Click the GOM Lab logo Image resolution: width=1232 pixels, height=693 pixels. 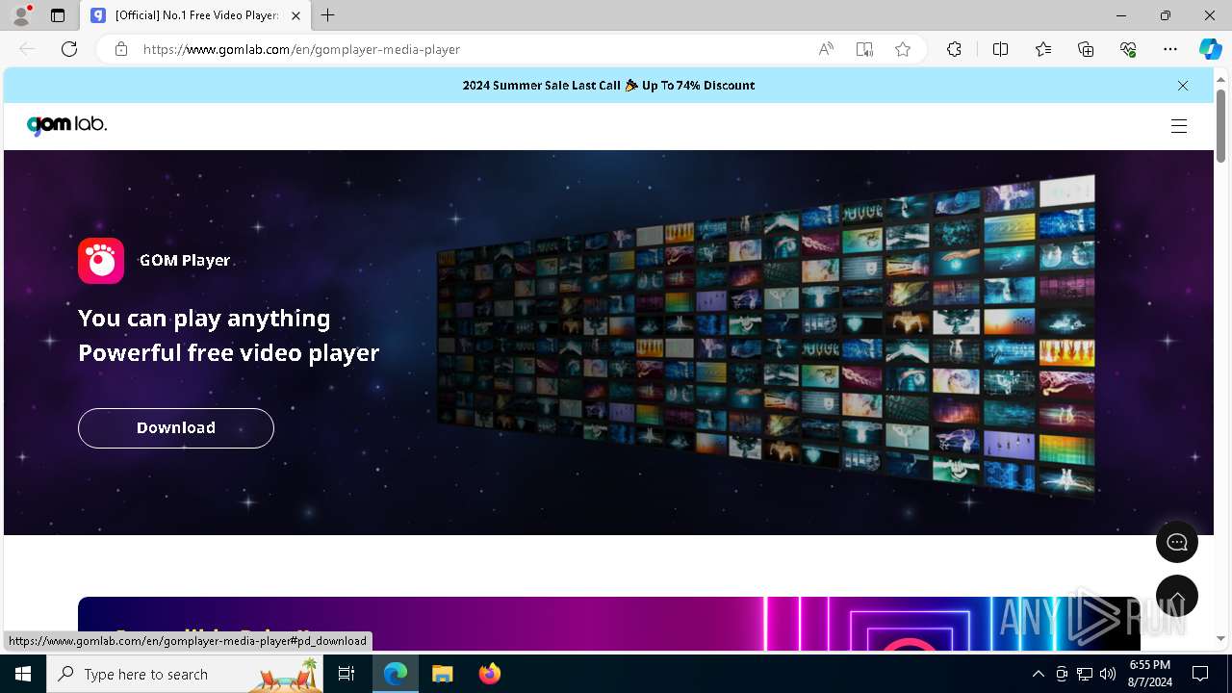pyautogui.click(x=66, y=125)
